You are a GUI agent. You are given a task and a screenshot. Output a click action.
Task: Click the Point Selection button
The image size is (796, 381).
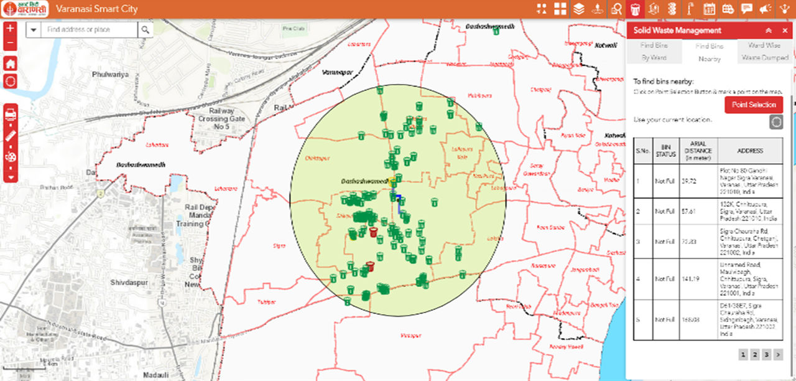754,105
